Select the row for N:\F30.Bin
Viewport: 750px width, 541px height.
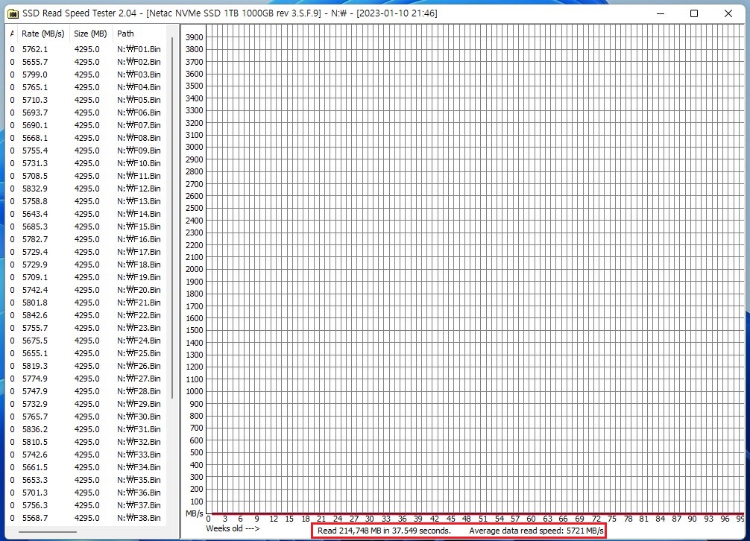click(x=86, y=417)
